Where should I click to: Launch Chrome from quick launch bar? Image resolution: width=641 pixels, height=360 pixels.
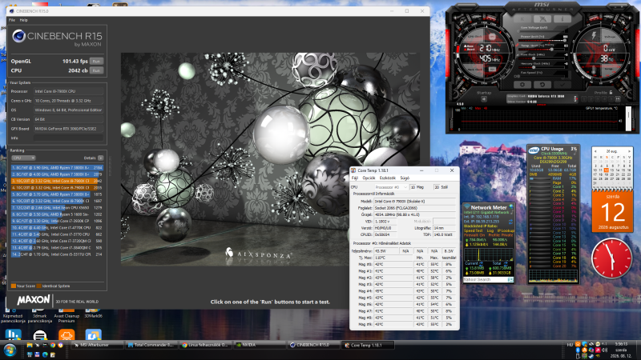[53, 346]
